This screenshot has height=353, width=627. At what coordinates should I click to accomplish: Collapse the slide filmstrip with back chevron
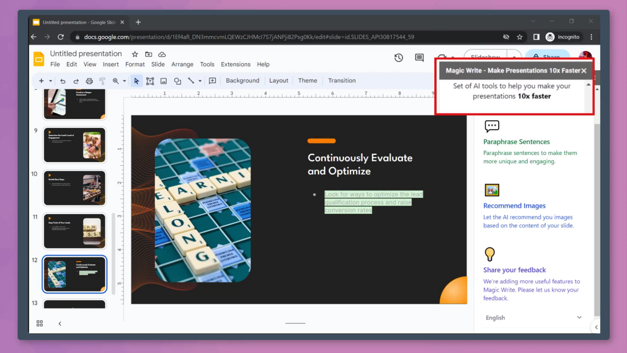[60, 323]
